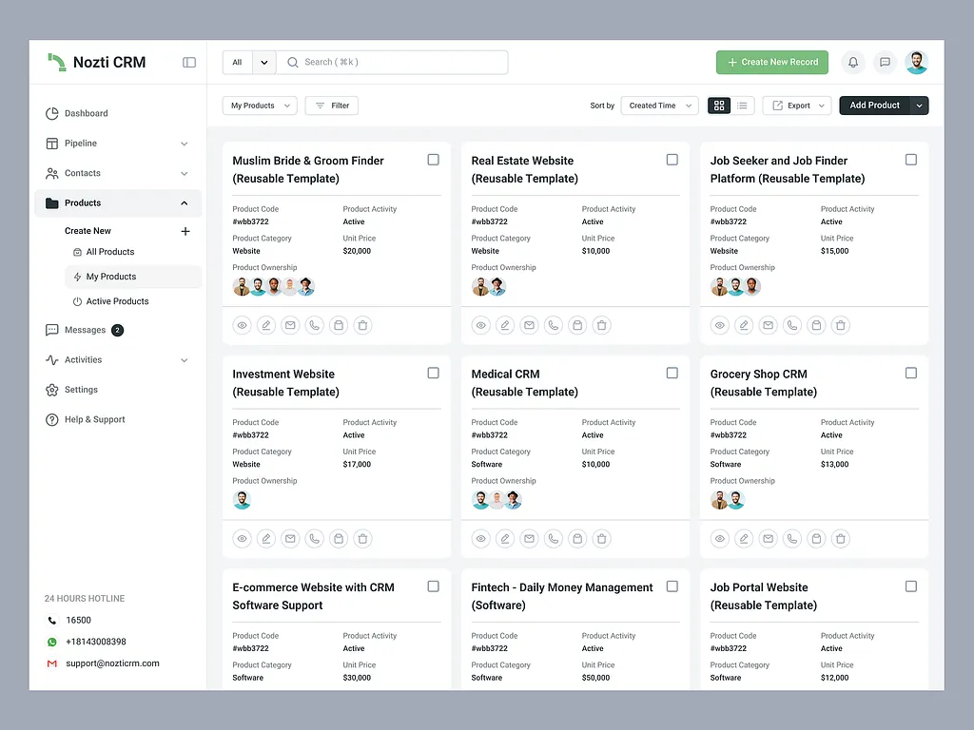The width and height of the screenshot is (974, 730).
Task: Select My Products in the sidebar
Action: (111, 277)
